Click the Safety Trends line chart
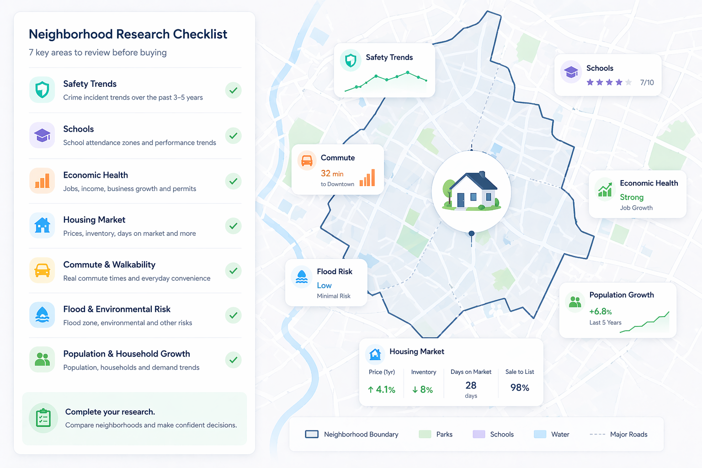702x468 pixels. [386, 81]
